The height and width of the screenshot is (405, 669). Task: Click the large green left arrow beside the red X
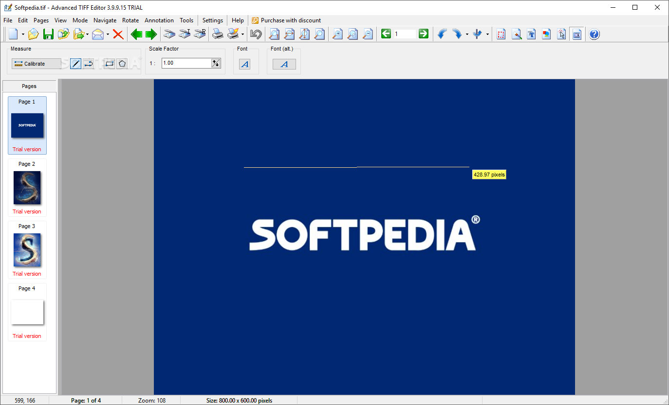pyautogui.click(x=136, y=34)
